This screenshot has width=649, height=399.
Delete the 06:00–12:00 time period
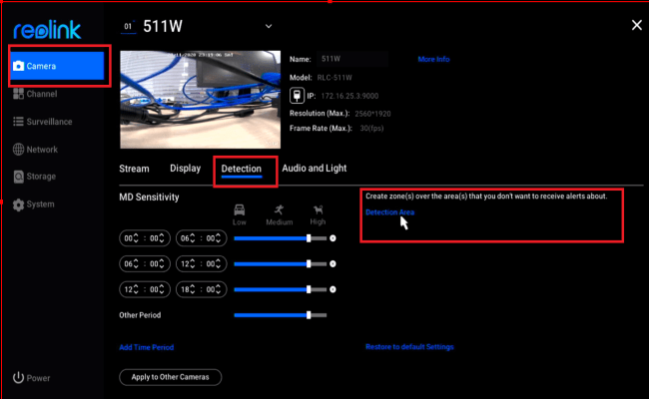pyautogui.click(x=332, y=263)
